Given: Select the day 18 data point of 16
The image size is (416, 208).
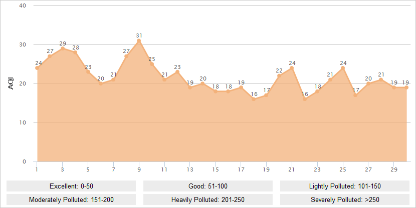Looking at the screenshot, I should pyautogui.click(x=254, y=99).
